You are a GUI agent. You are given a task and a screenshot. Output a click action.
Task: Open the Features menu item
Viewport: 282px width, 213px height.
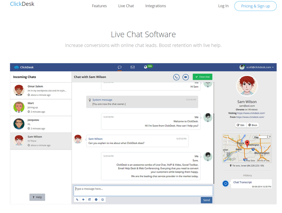click(99, 6)
